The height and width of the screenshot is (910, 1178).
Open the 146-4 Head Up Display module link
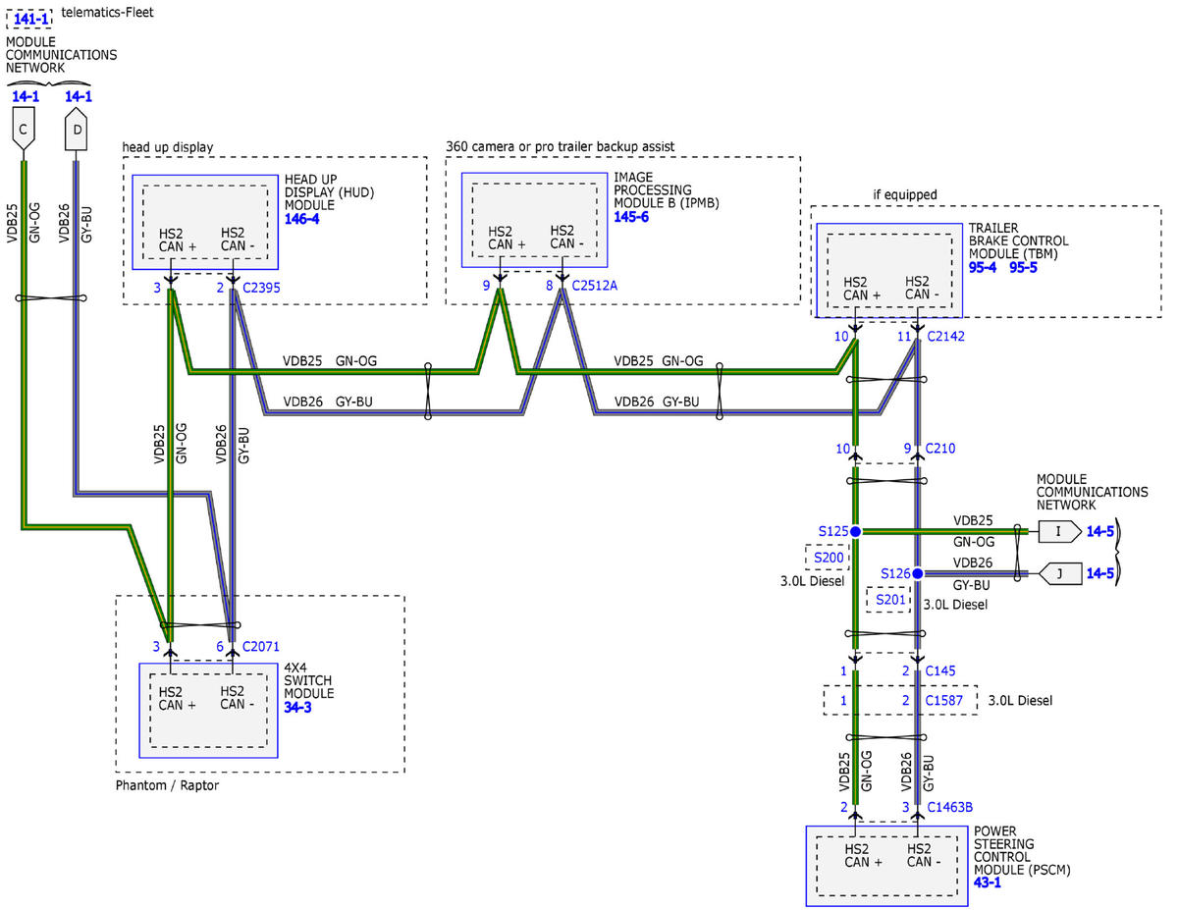(x=302, y=219)
